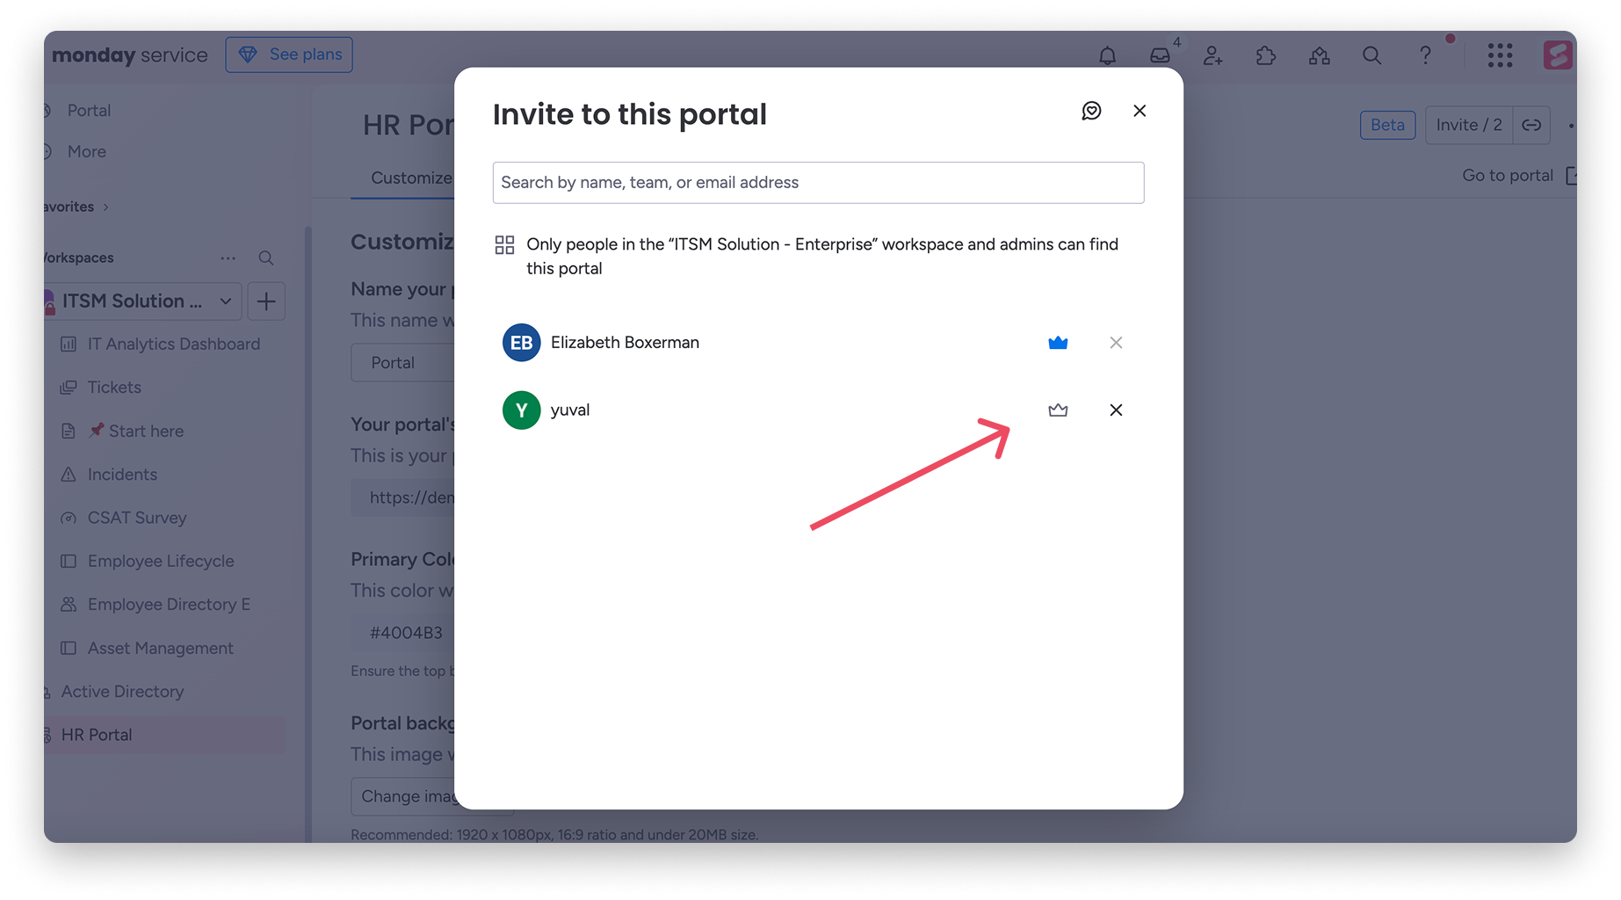Click the search field for name or email
Screen dimensions: 1621x900
click(x=818, y=183)
